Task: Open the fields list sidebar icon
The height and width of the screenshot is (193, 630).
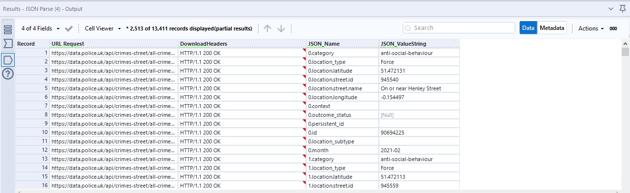Action: (8, 29)
